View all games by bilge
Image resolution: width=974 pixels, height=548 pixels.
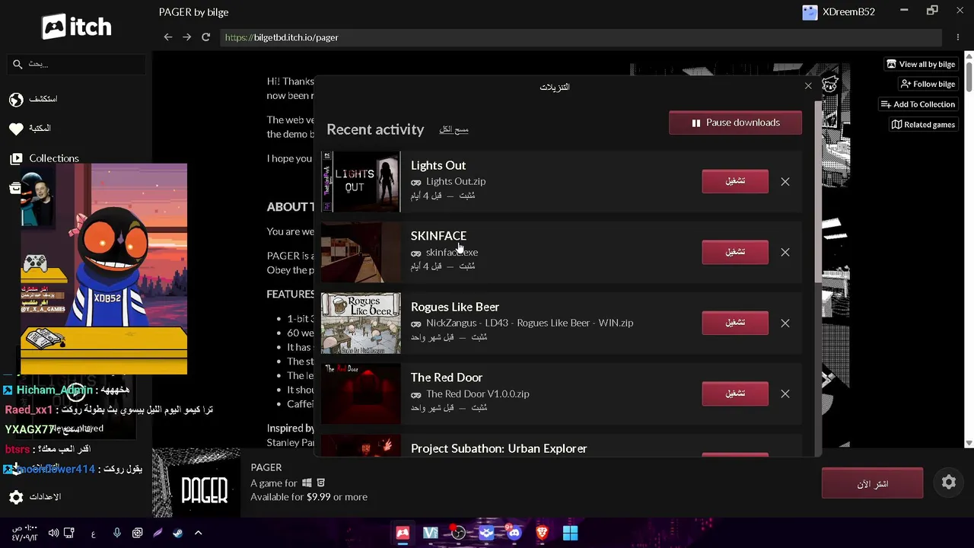921,64
